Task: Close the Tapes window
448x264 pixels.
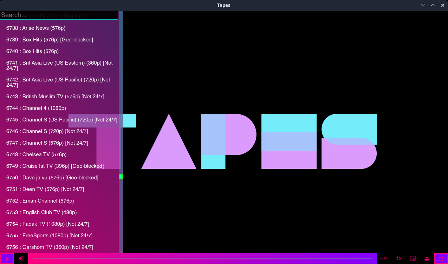Action: [x=443, y=5]
